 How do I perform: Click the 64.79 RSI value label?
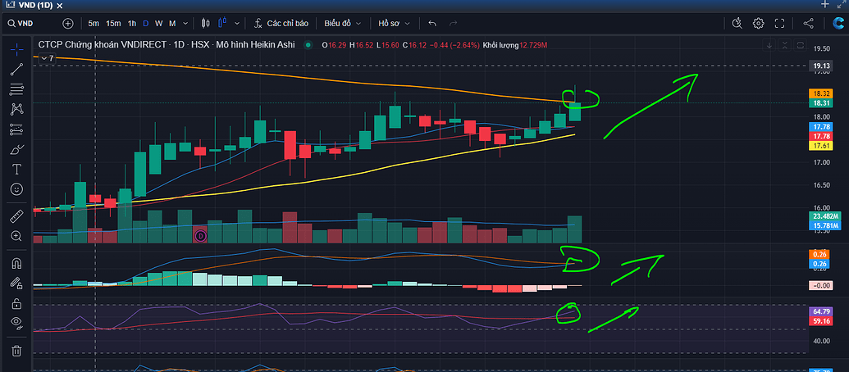click(x=823, y=312)
